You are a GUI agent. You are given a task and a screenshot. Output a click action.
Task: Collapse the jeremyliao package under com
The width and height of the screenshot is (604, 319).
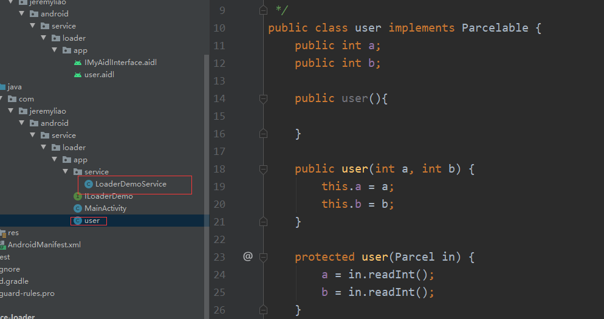coord(11,111)
